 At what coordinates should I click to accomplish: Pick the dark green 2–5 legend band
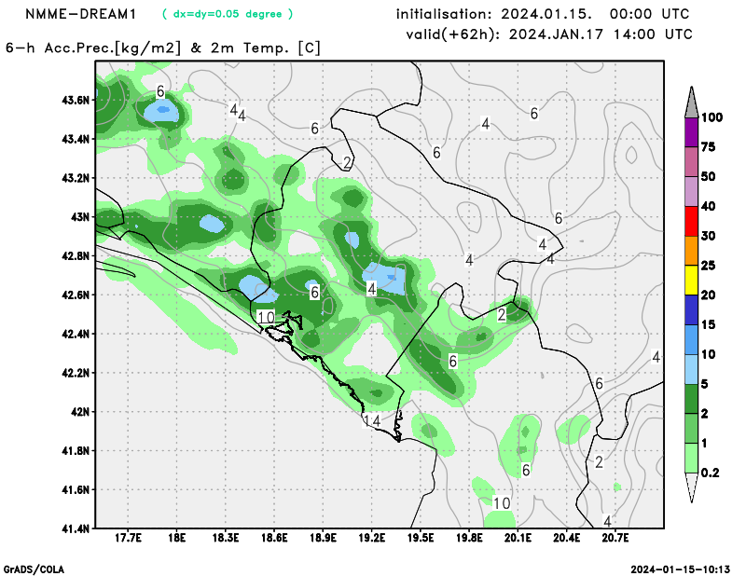click(691, 399)
